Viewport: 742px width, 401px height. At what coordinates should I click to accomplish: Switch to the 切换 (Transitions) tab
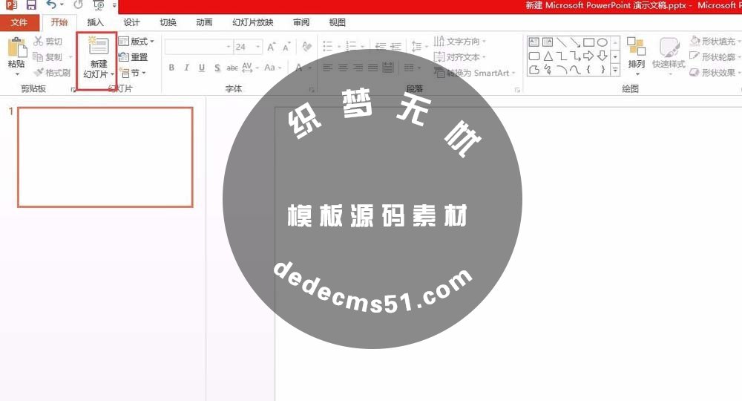click(168, 22)
